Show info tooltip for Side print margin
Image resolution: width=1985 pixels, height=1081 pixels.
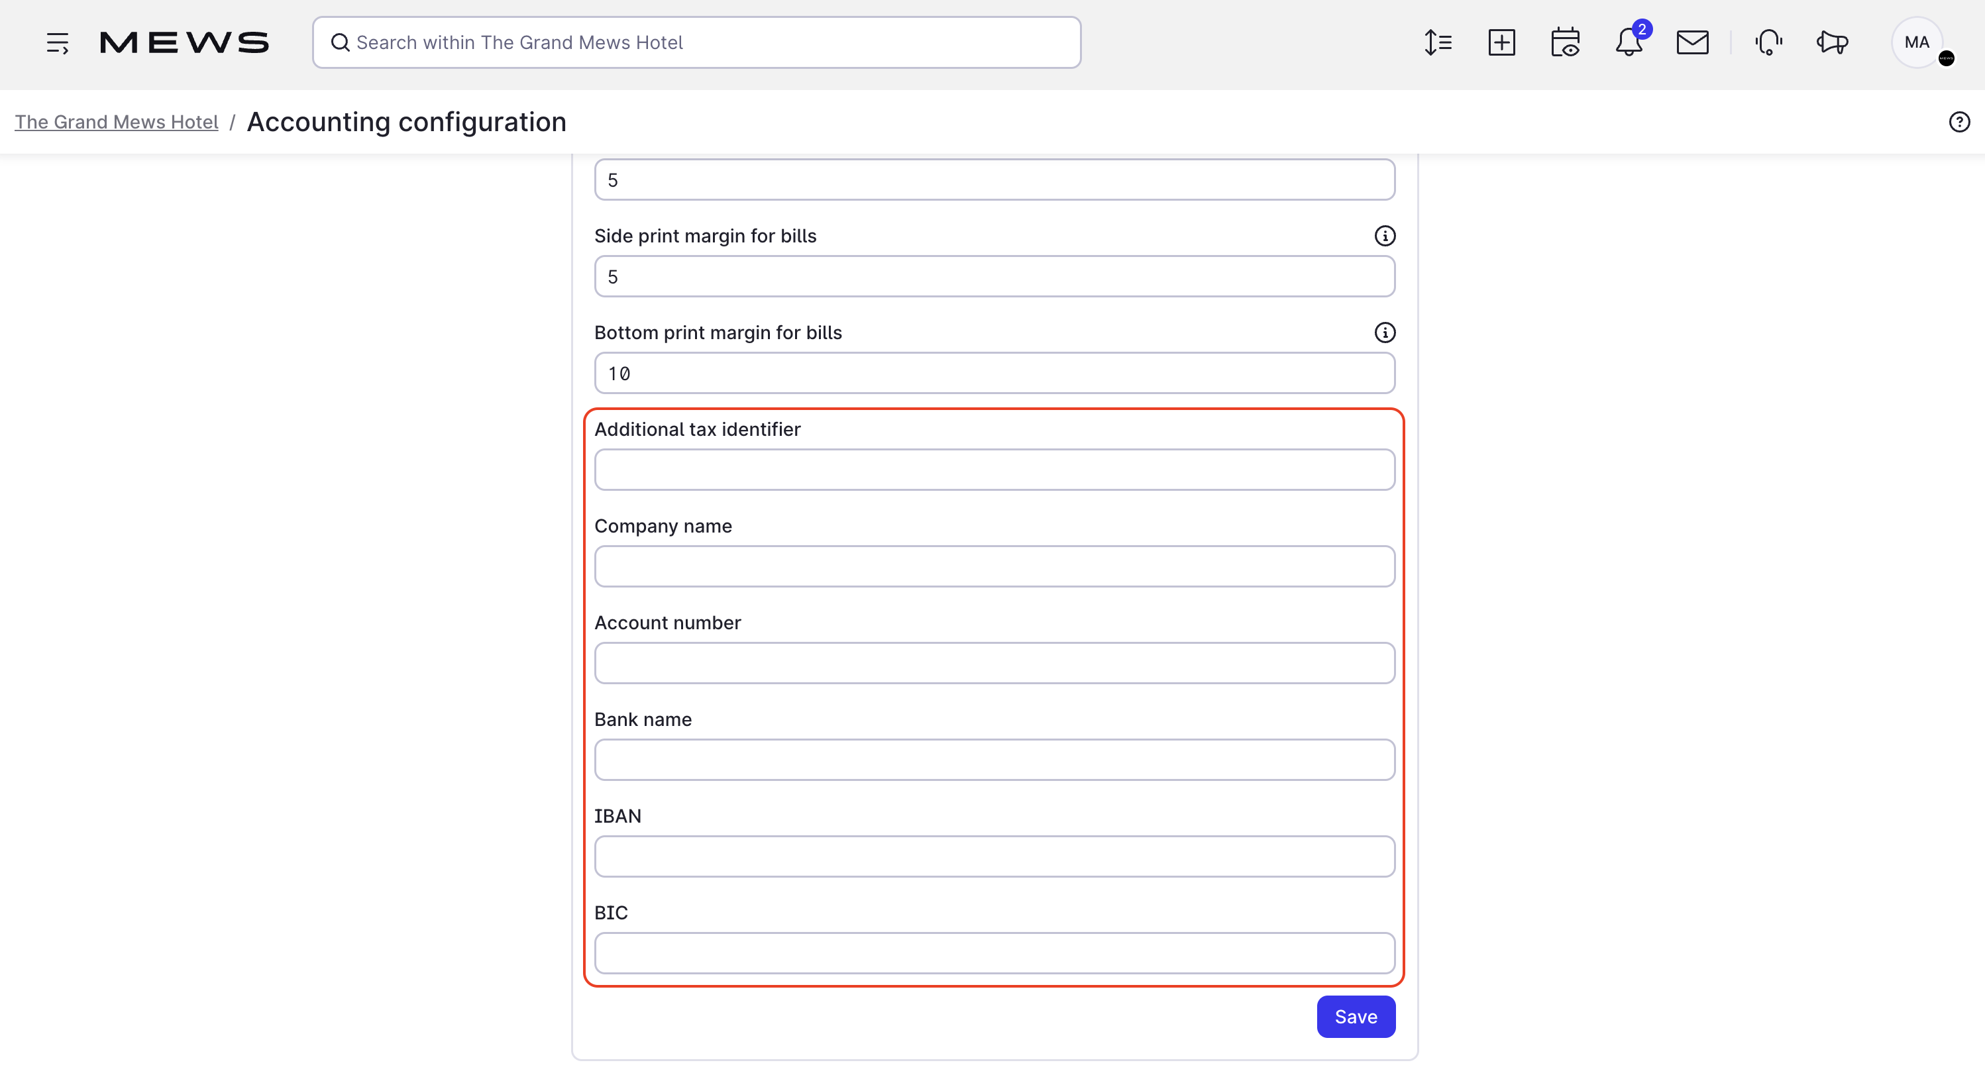1385,236
